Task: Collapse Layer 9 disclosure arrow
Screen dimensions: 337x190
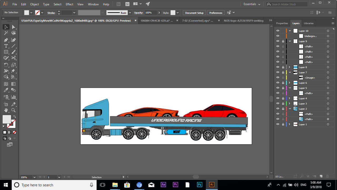Action: tap(290, 41)
